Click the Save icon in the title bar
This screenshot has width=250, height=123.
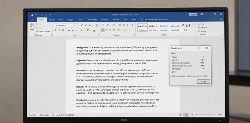coord(32,15)
